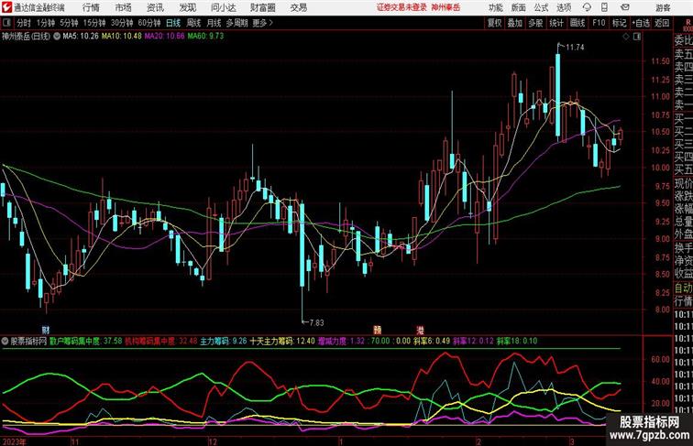
Task: Switch to the 分时 chart tab
Action: click(x=24, y=23)
